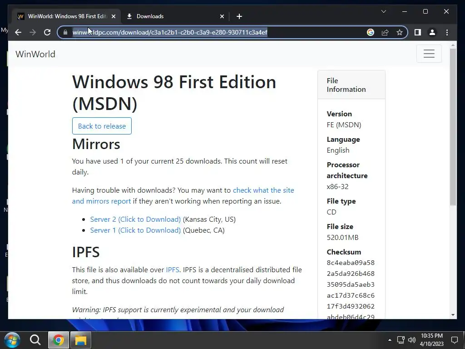
Task: Close the WinWorld tab
Action: tap(113, 16)
